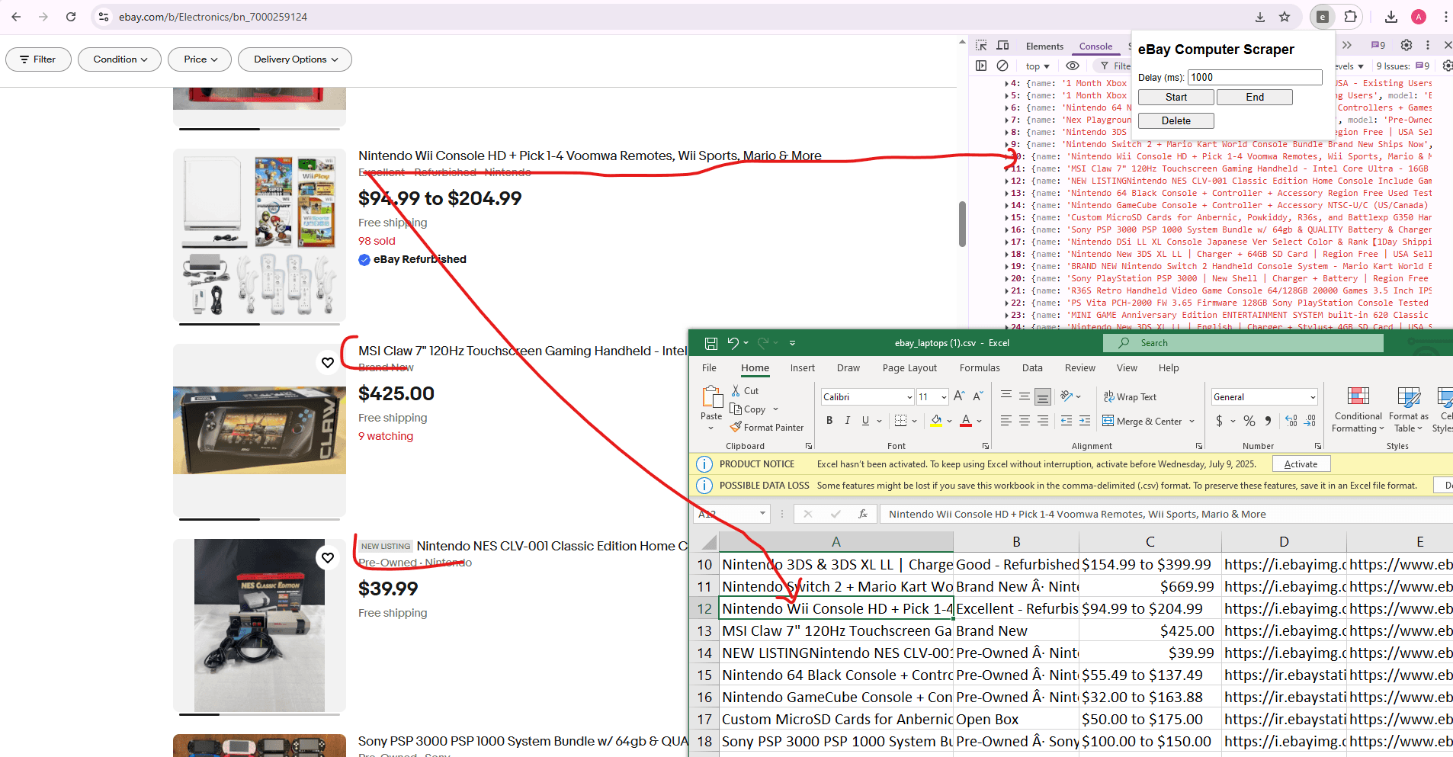Click the Save icon in Excel title bar

pos(710,343)
